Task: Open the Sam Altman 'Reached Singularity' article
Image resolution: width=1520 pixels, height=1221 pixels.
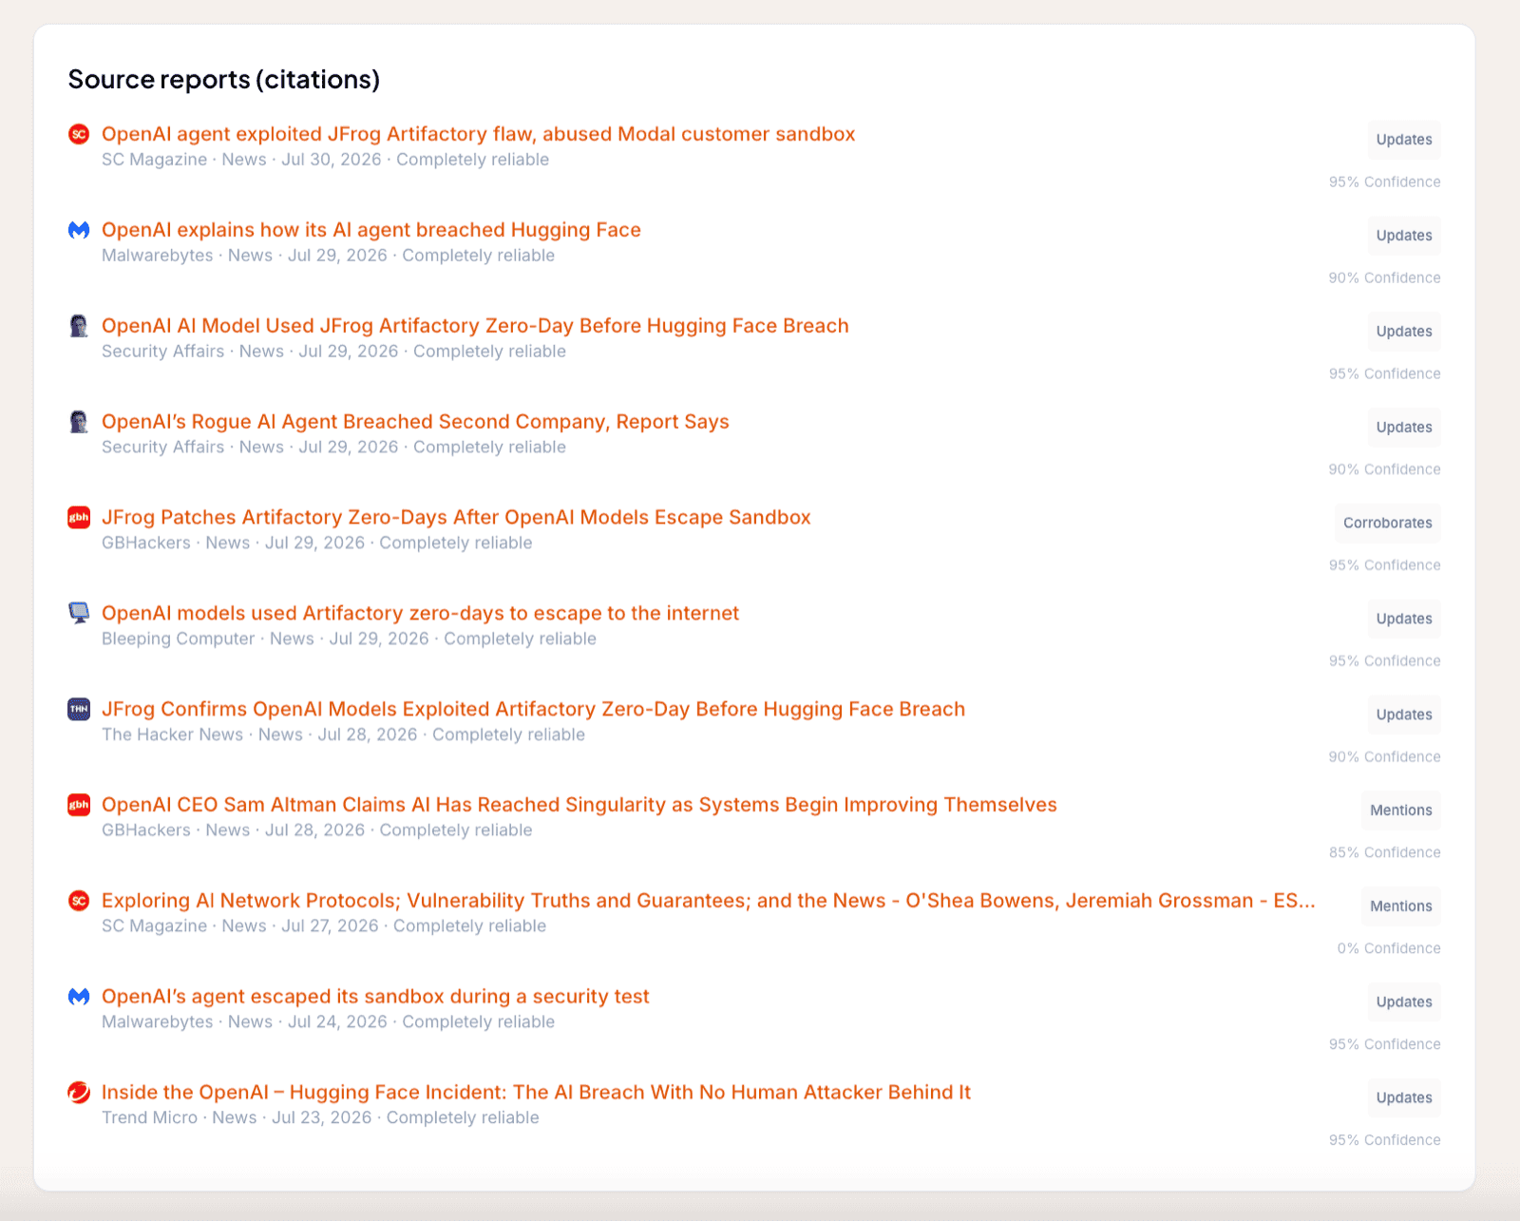Action: point(579,805)
